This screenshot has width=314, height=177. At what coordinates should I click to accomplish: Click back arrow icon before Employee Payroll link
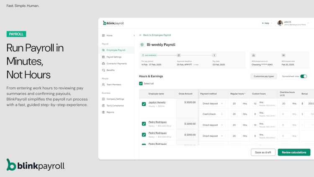click(140, 35)
